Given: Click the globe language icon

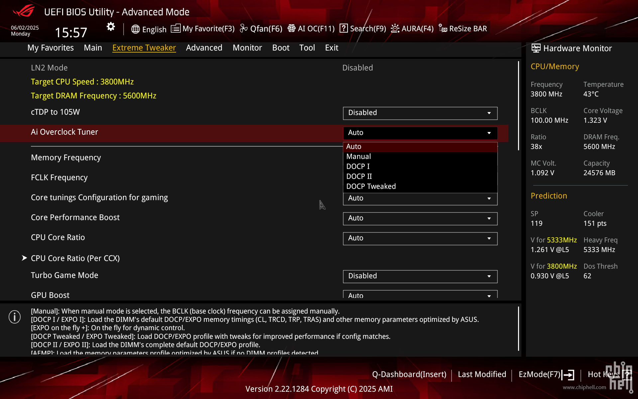Looking at the screenshot, I should [x=135, y=29].
